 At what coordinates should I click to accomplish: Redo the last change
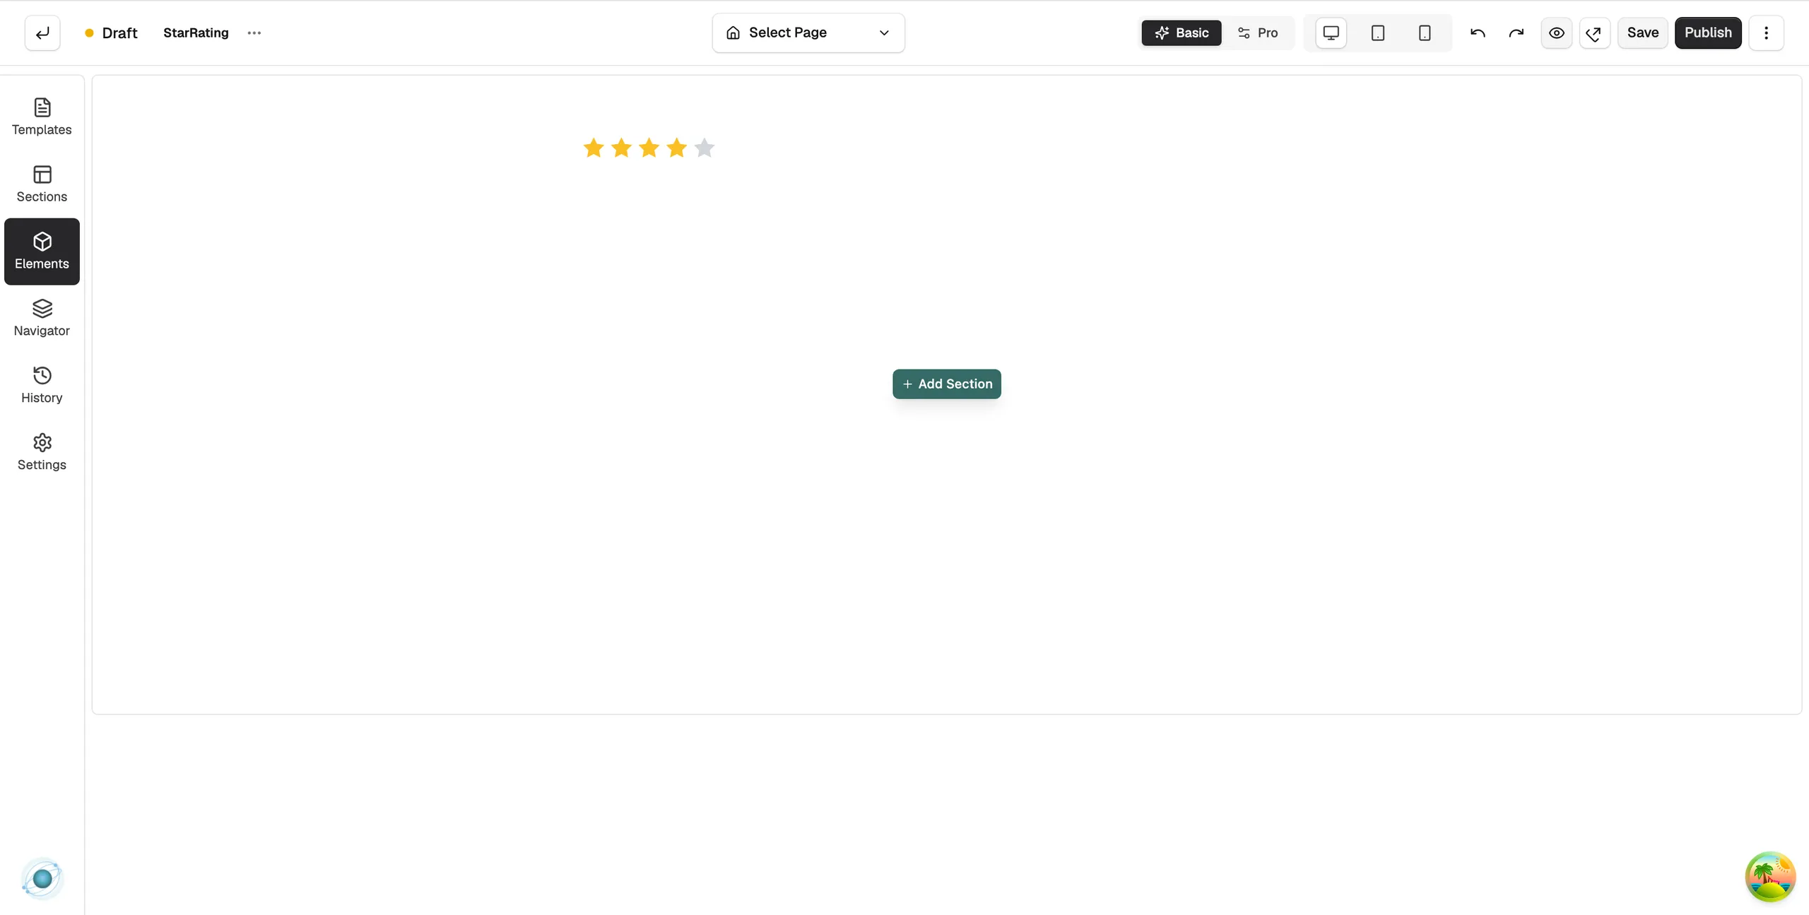pyautogui.click(x=1516, y=33)
